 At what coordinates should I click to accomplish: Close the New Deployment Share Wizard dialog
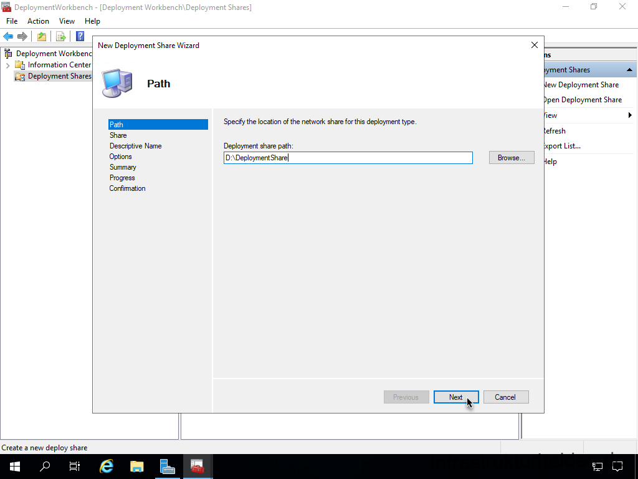[x=535, y=45]
